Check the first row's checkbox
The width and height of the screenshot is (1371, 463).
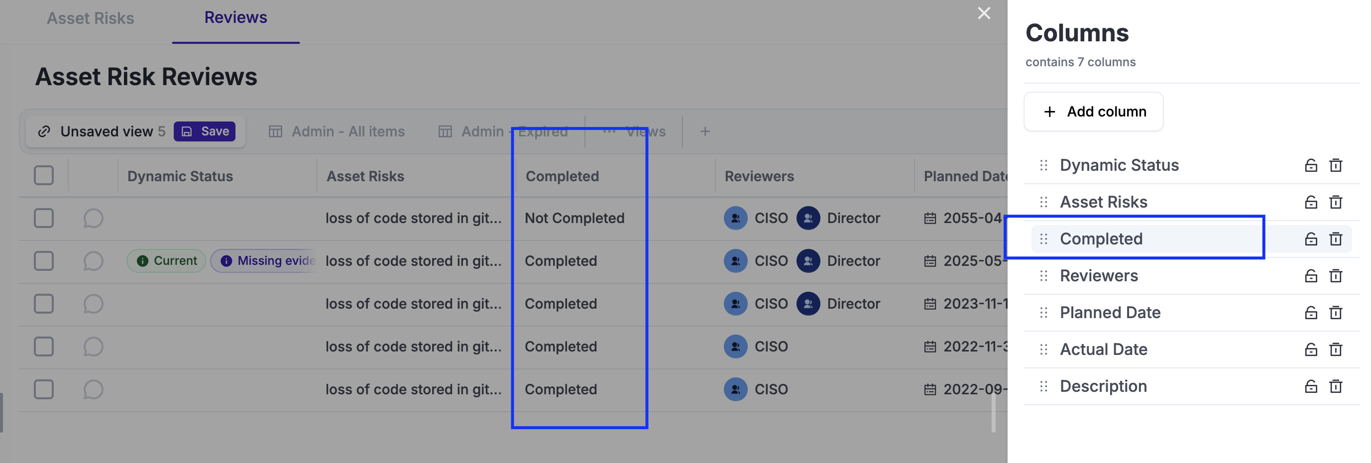pyautogui.click(x=44, y=218)
